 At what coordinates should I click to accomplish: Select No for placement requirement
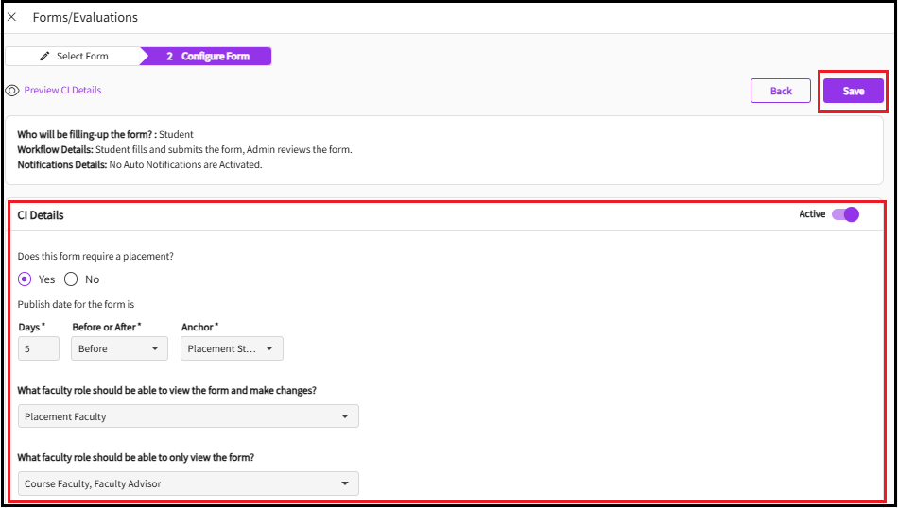pos(71,279)
